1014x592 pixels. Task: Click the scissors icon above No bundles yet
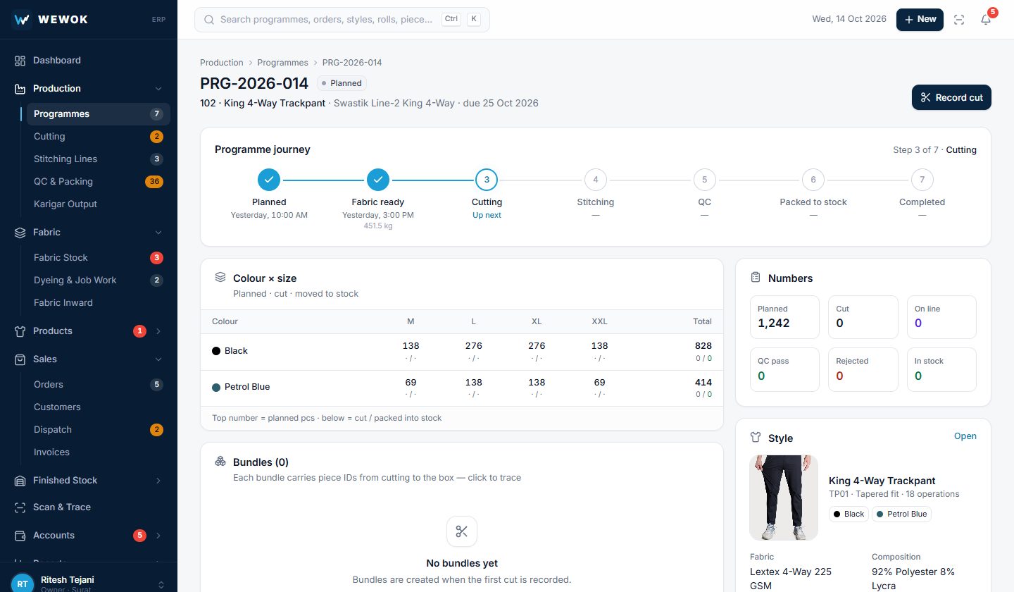click(x=462, y=531)
